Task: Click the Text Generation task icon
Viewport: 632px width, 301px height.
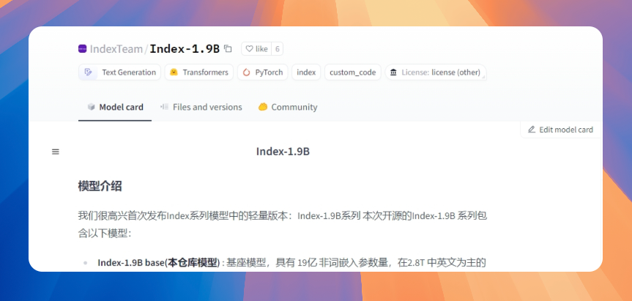Action: (x=88, y=73)
